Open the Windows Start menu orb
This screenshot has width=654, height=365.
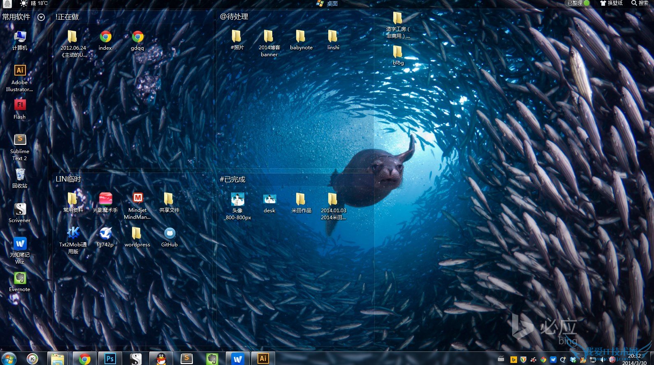pyautogui.click(x=9, y=358)
